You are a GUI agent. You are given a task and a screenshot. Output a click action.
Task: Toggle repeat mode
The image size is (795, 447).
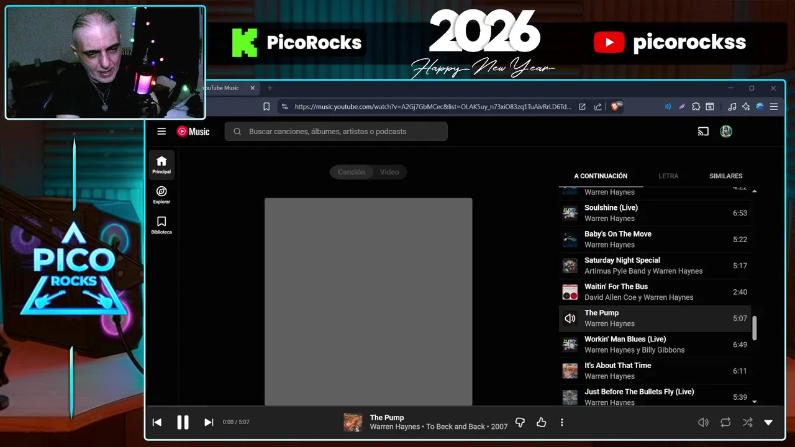pyautogui.click(x=725, y=422)
